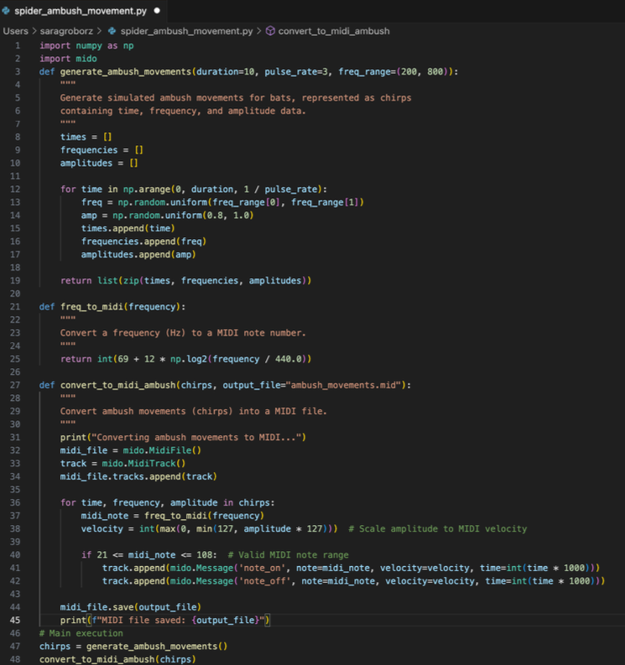The width and height of the screenshot is (625, 665).
Task: Open the spider_ambush_movement.py breadcrumb segment
Action: [x=186, y=31]
